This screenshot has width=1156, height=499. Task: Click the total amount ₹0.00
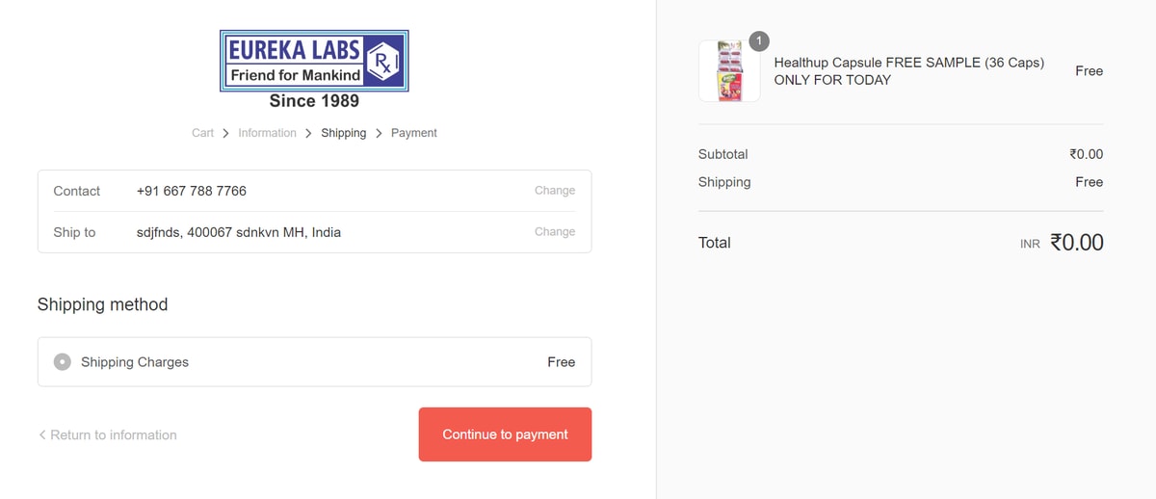[1076, 243]
